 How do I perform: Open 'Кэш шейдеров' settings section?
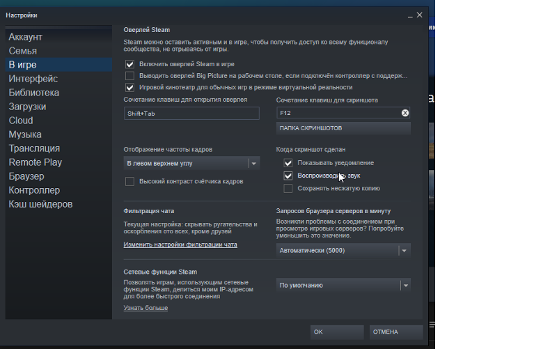(x=58, y=204)
